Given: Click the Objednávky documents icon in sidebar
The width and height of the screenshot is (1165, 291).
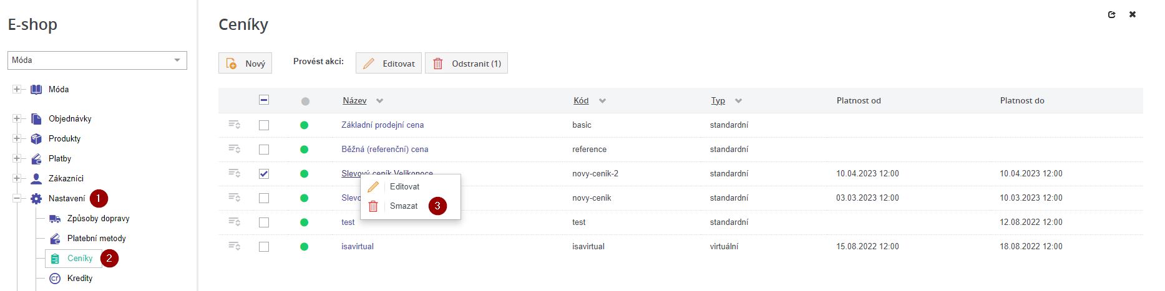Looking at the screenshot, I should (x=36, y=119).
